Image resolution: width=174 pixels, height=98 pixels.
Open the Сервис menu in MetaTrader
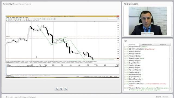point(20,17)
